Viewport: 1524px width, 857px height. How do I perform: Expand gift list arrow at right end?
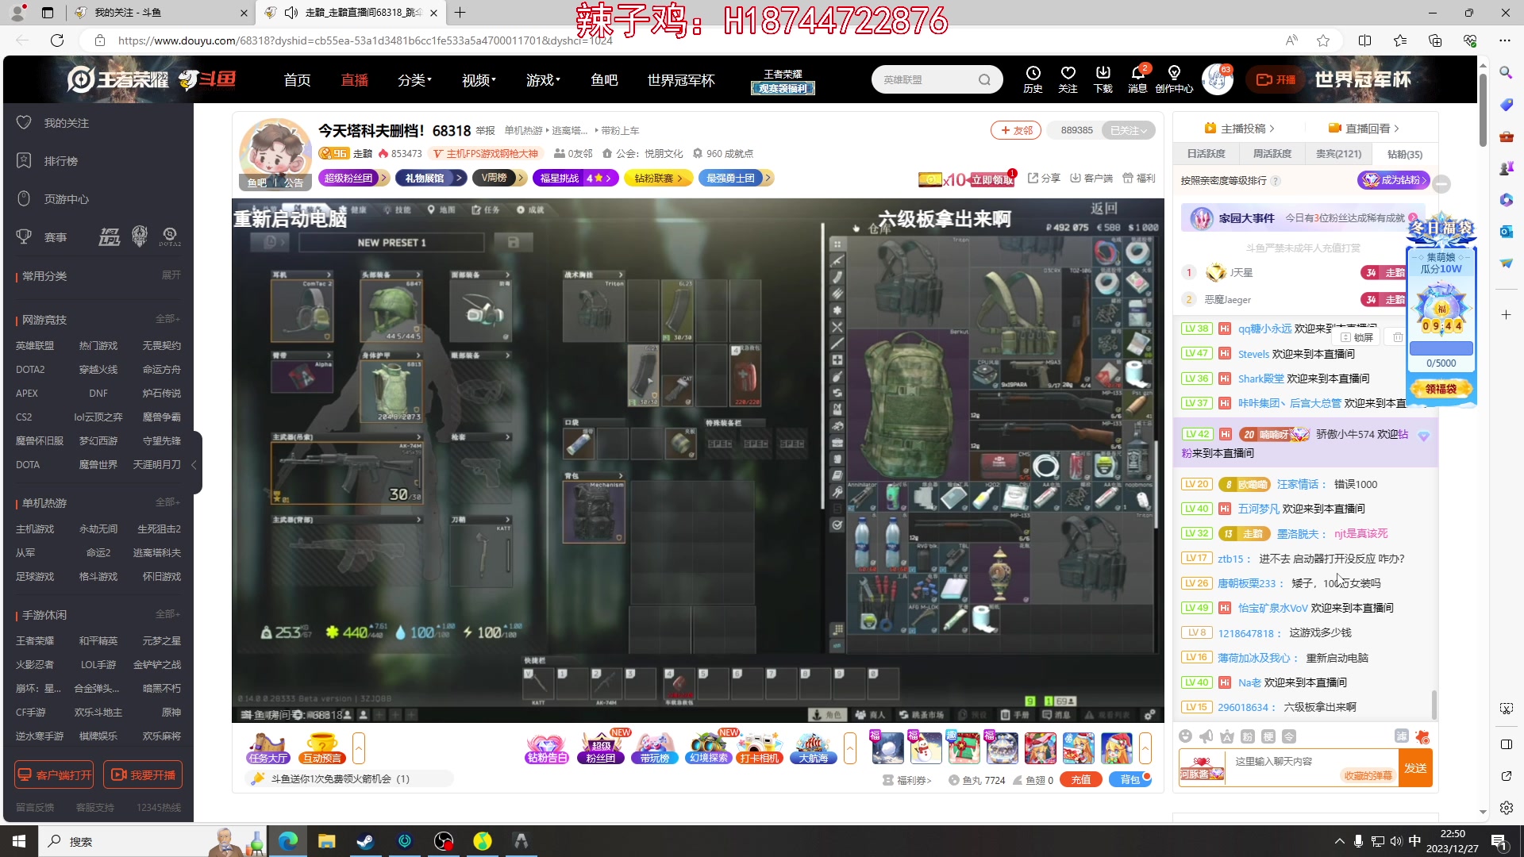(x=1145, y=748)
